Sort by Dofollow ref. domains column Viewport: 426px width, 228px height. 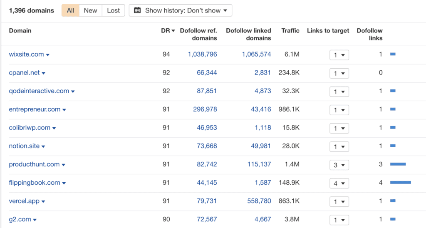(198, 34)
